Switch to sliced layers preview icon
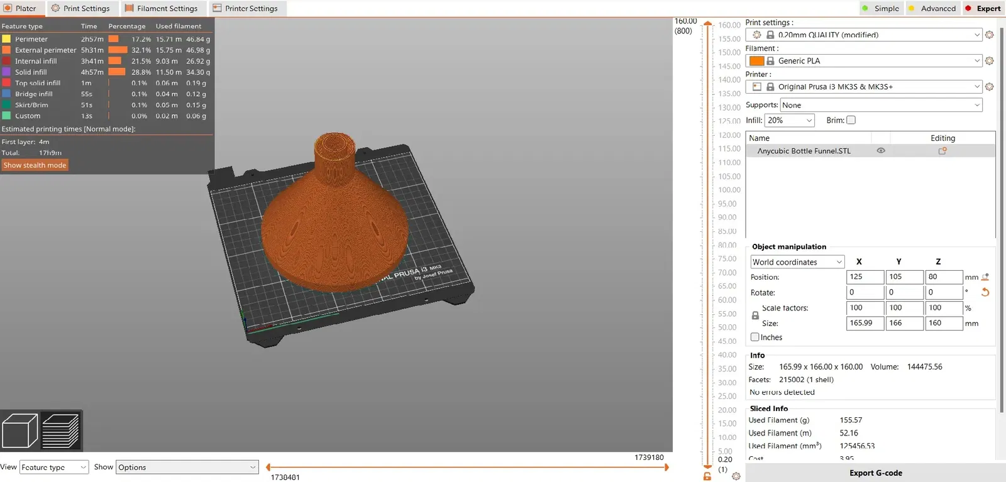 click(x=60, y=430)
